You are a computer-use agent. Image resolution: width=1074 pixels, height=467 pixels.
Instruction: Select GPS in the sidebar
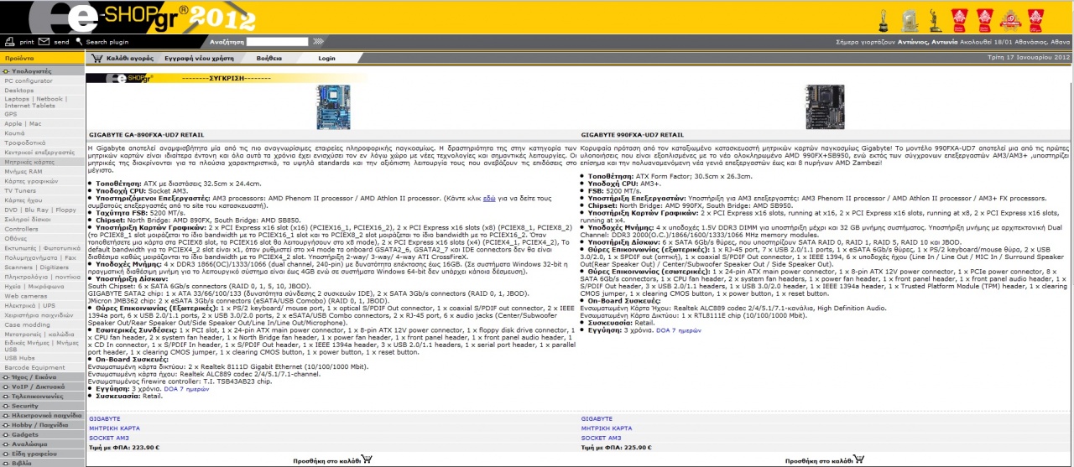point(11,114)
